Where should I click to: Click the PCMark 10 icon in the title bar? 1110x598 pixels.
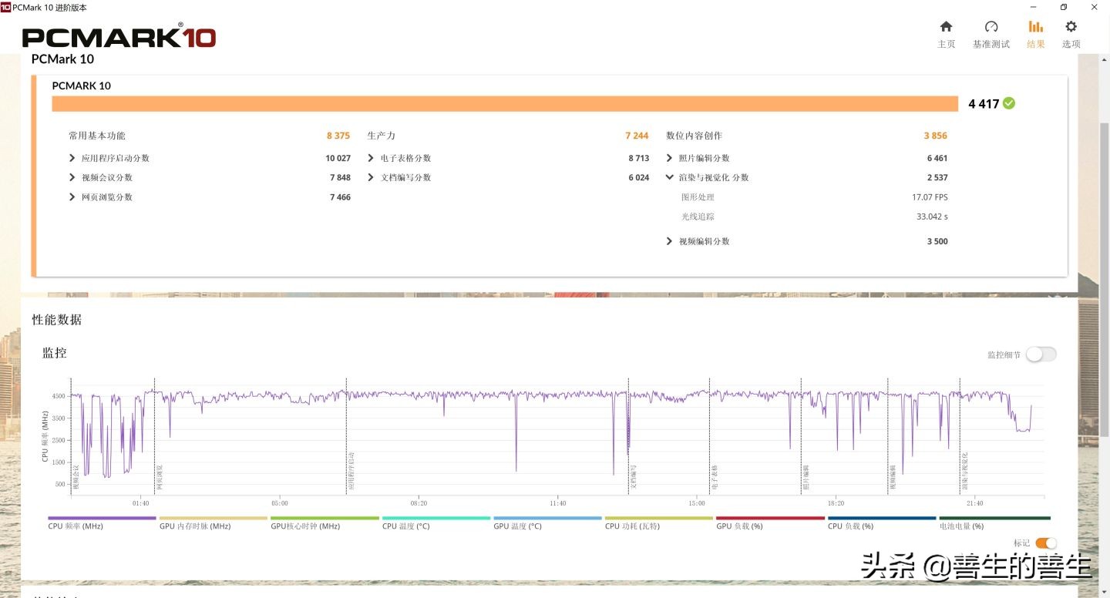8,8
